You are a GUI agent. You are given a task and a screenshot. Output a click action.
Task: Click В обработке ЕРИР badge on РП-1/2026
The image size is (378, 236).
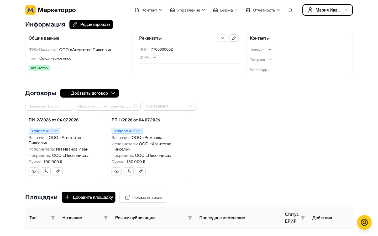pos(127,131)
